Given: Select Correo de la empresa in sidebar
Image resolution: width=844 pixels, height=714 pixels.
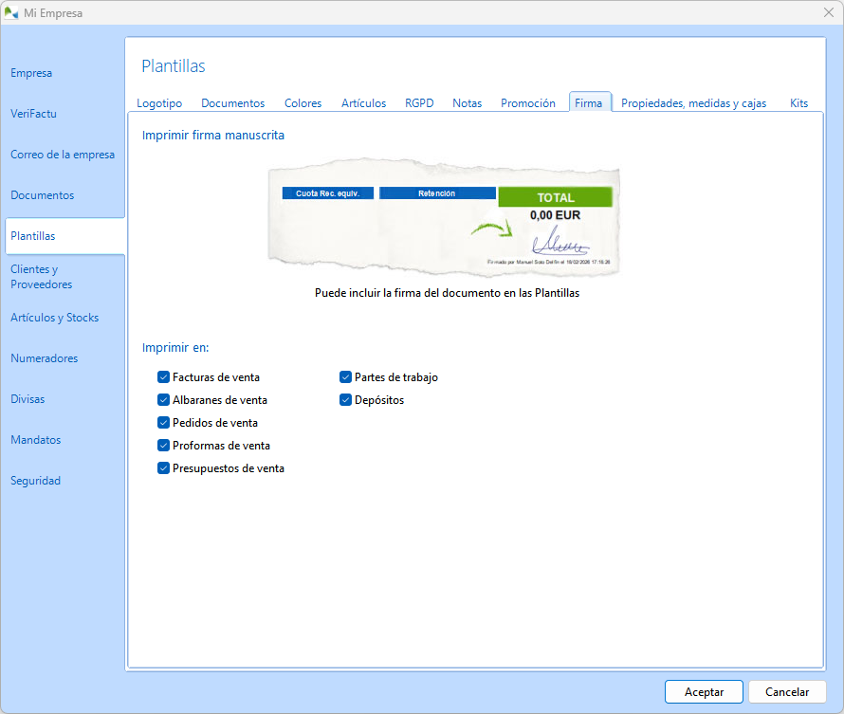Looking at the screenshot, I should click(x=63, y=155).
